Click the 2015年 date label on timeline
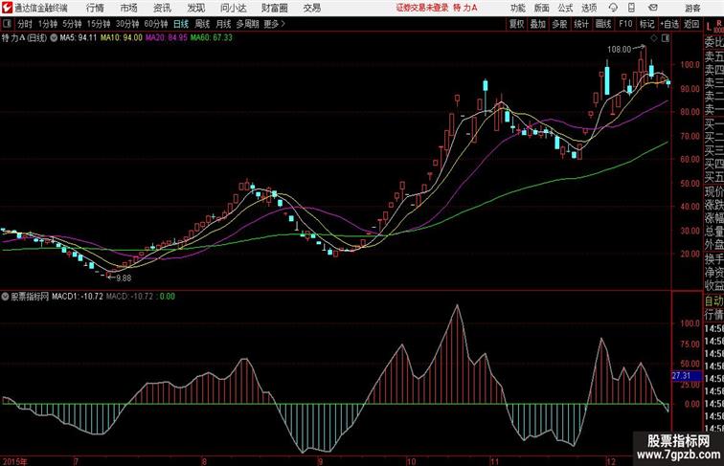724x466 pixels. click(14, 461)
